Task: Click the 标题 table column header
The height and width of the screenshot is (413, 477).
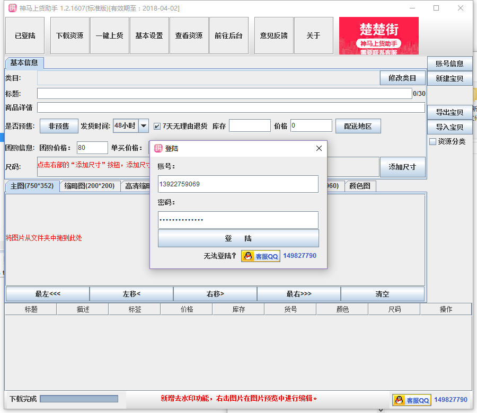Action: 31,309
